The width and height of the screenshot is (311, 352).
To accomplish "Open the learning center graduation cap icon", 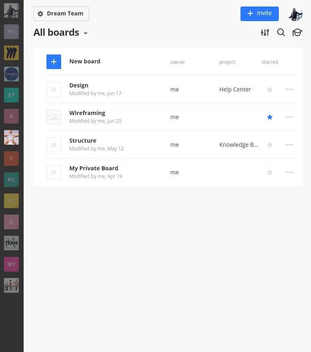I will 297,33.
